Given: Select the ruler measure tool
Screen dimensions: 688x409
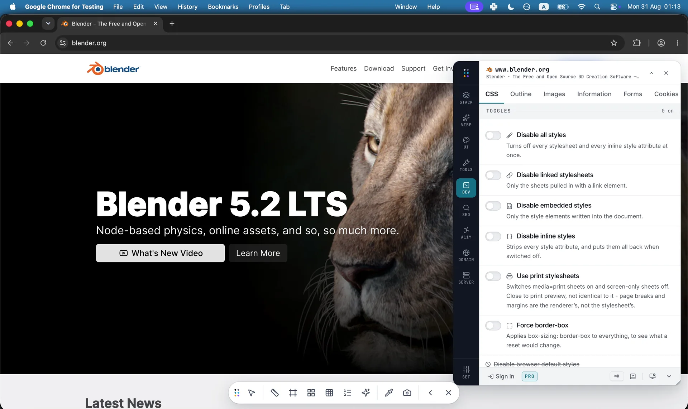Looking at the screenshot, I should pyautogui.click(x=274, y=393).
